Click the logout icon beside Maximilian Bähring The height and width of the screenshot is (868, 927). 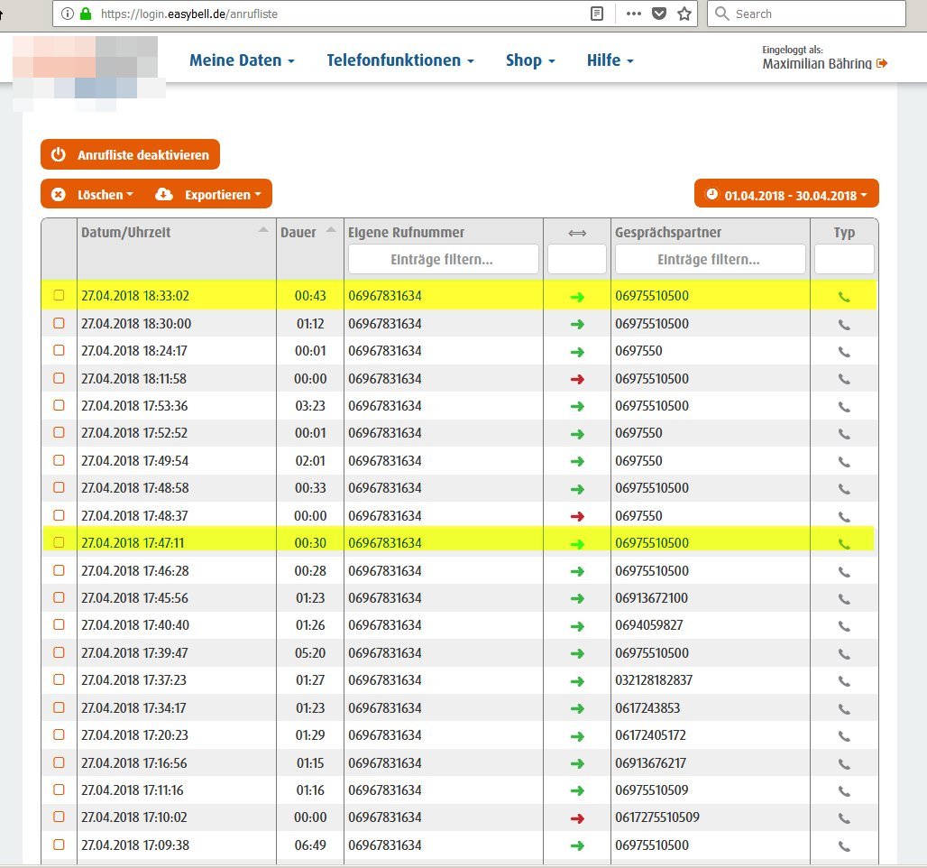point(882,63)
